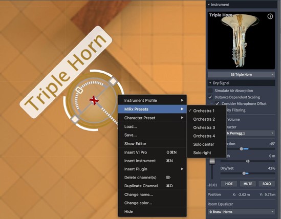Click the Triple Horn instrument image
Screen dimensions: 281x219
pos(241,40)
